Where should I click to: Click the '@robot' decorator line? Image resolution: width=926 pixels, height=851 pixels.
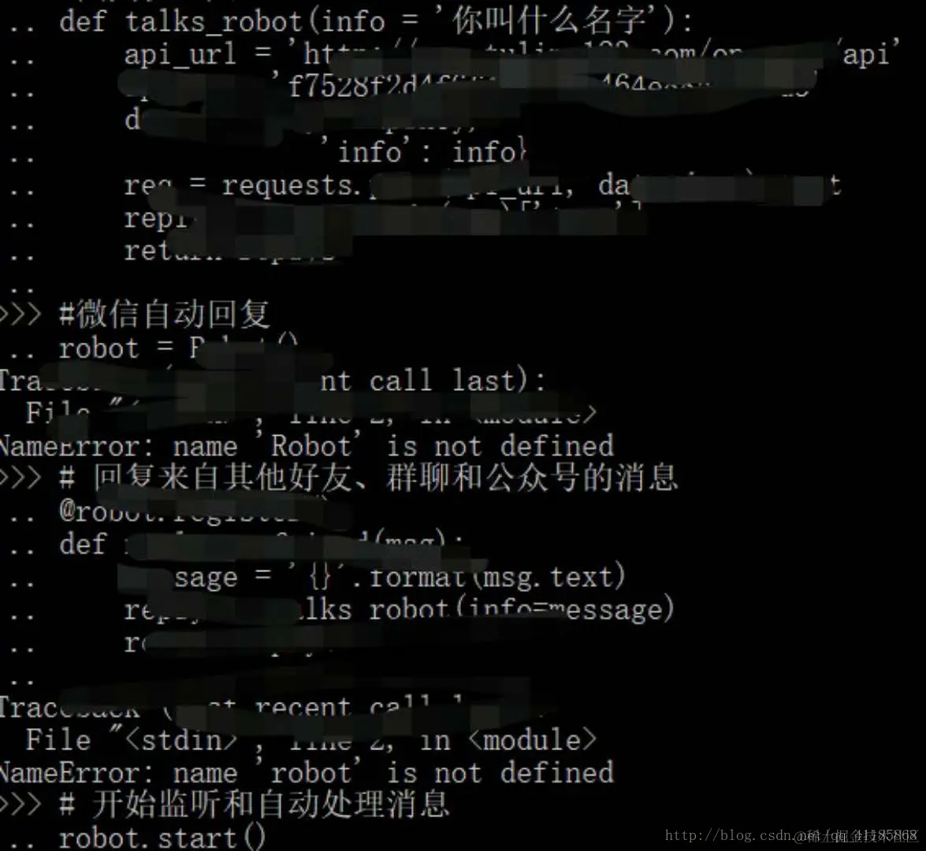click(177, 511)
